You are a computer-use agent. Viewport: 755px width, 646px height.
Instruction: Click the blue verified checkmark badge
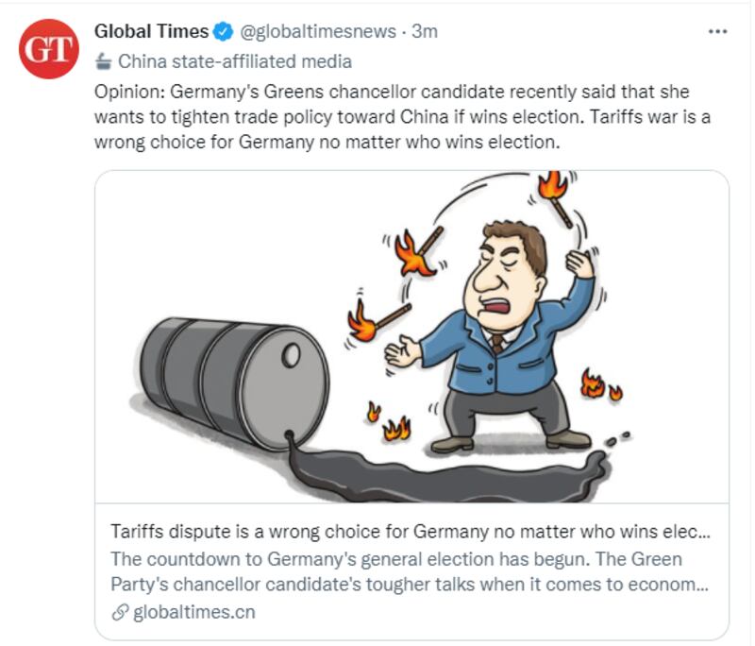tap(223, 32)
